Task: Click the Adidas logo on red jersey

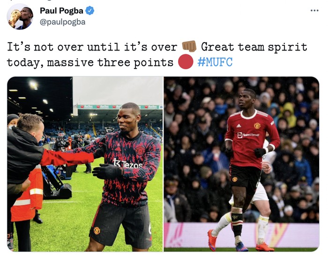Action: click(x=239, y=125)
